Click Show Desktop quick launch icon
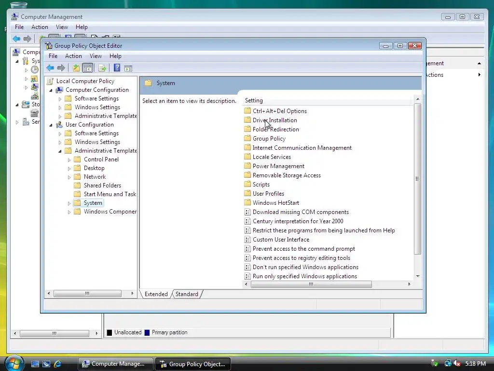The image size is (494, 371). point(35,364)
